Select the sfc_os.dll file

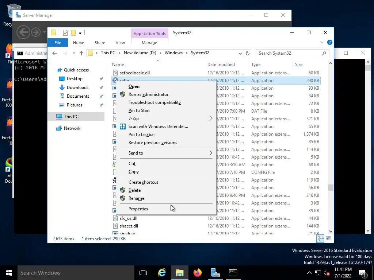pyautogui.click(x=128, y=218)
